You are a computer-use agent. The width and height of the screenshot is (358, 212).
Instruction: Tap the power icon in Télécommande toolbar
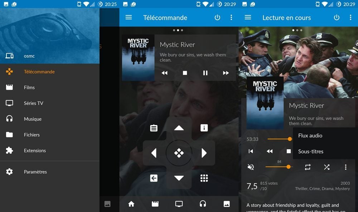pyautogui.click(x=217, y=17)
